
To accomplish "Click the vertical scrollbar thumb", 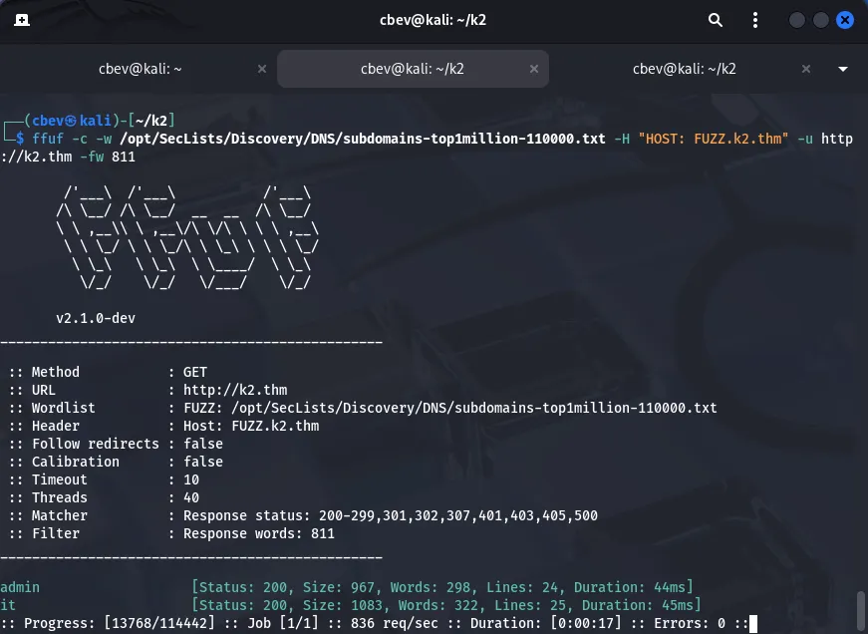I will pos(861,608).
